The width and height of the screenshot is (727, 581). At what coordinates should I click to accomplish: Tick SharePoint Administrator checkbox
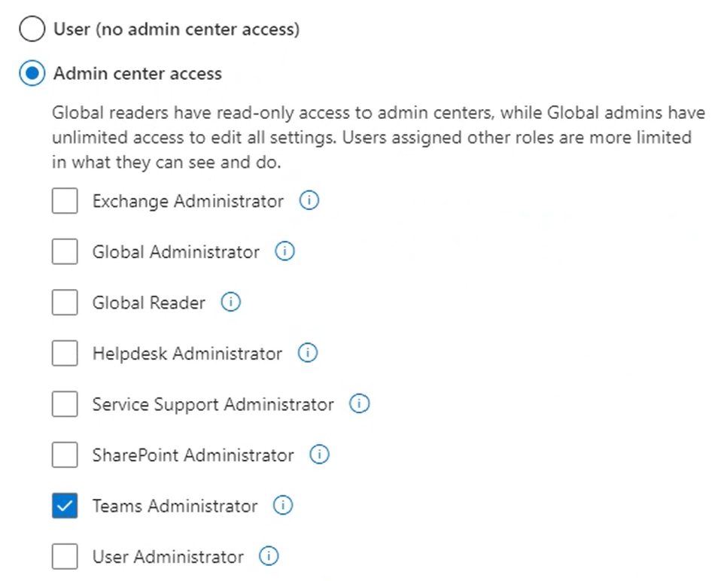tap(65, 455)
